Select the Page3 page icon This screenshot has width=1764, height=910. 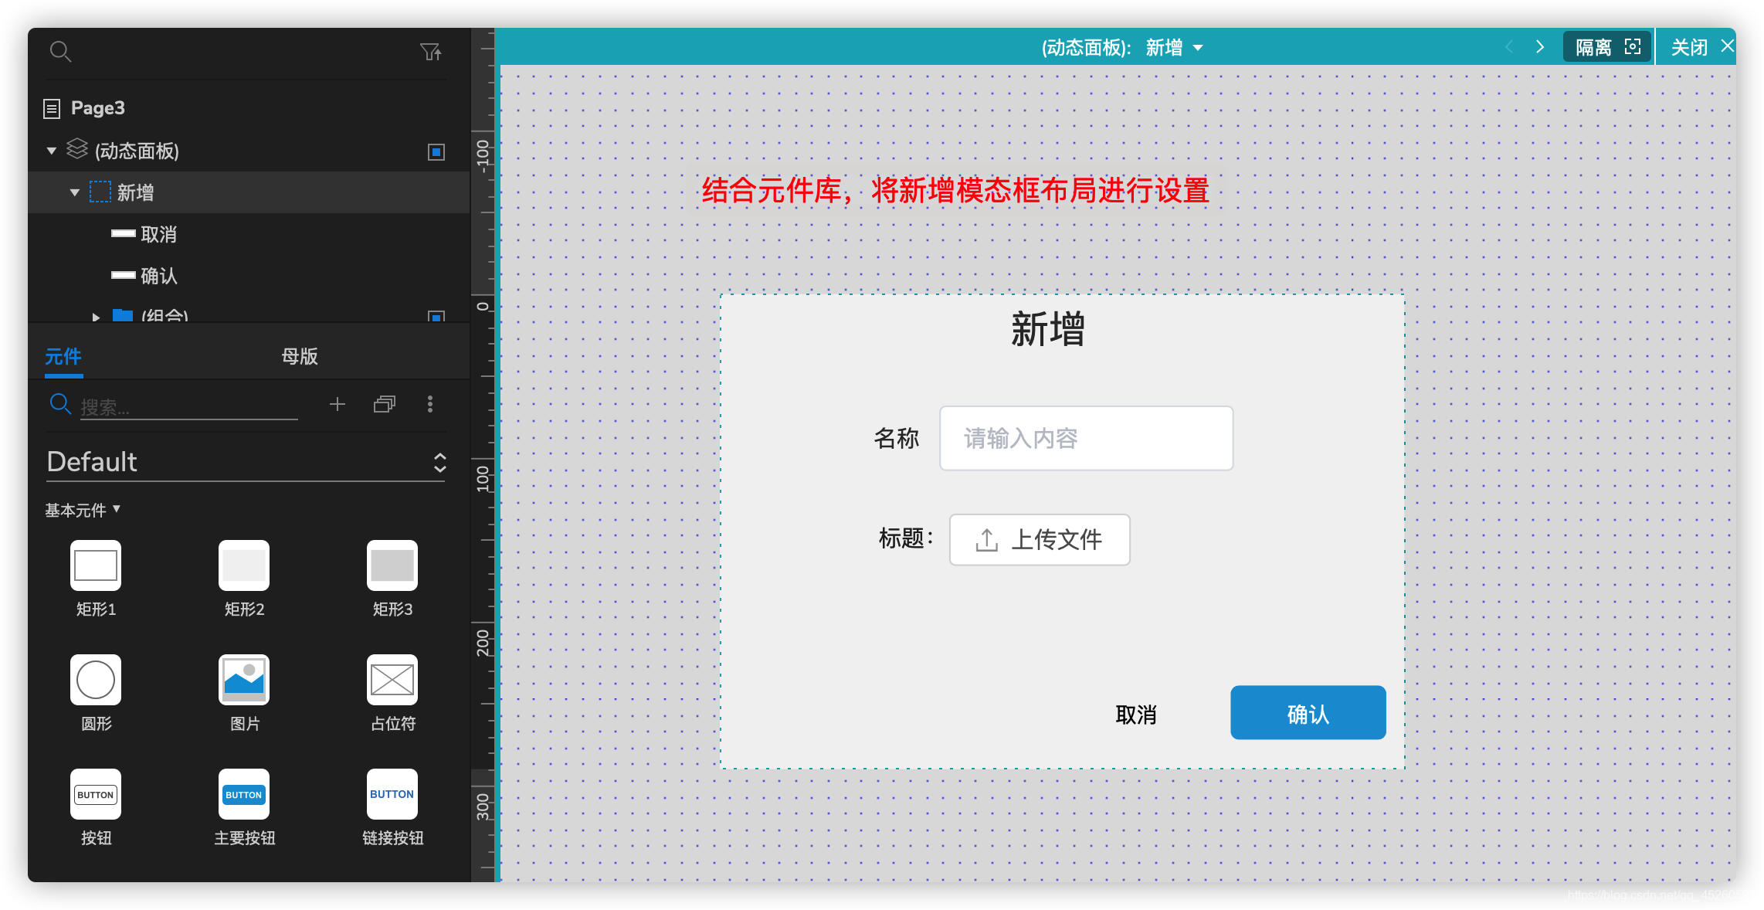pos(52,108)
